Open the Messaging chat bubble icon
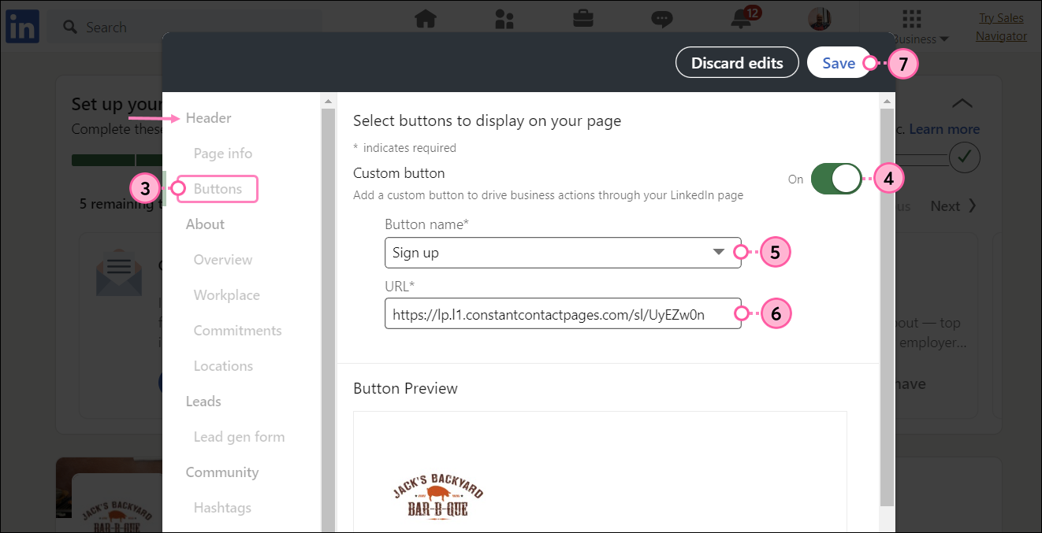 662,18
